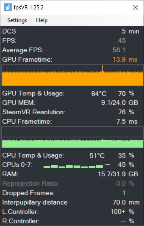Click the CPUs 0-7 core usage bars
144x226 pixels.
click(73, 167)
